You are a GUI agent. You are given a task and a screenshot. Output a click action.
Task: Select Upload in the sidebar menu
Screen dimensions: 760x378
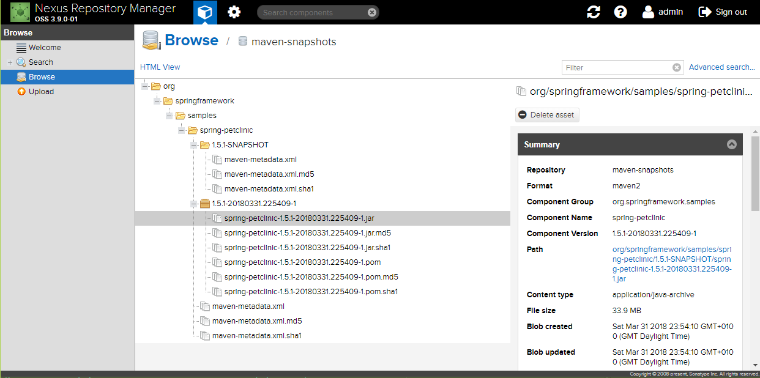point(67,91)
